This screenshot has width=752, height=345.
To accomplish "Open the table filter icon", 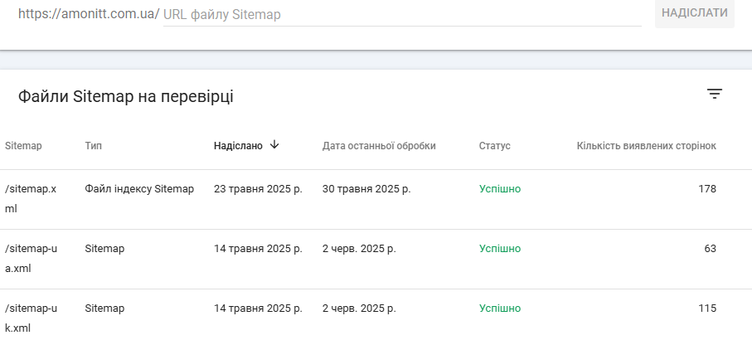I will click(714, 94).
